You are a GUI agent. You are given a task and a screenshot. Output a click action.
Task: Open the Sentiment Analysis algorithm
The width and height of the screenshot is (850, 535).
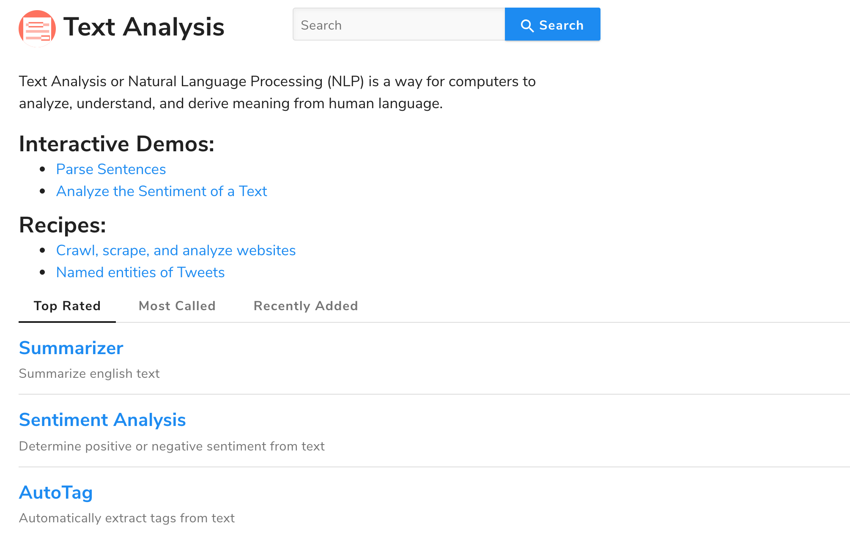pos(102,420)
